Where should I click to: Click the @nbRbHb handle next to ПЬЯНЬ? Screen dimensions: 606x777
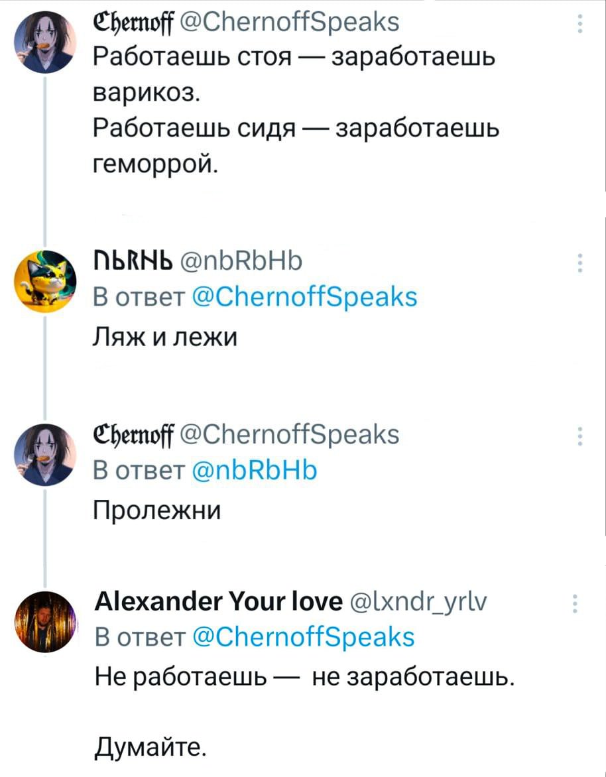pos(239,264)
